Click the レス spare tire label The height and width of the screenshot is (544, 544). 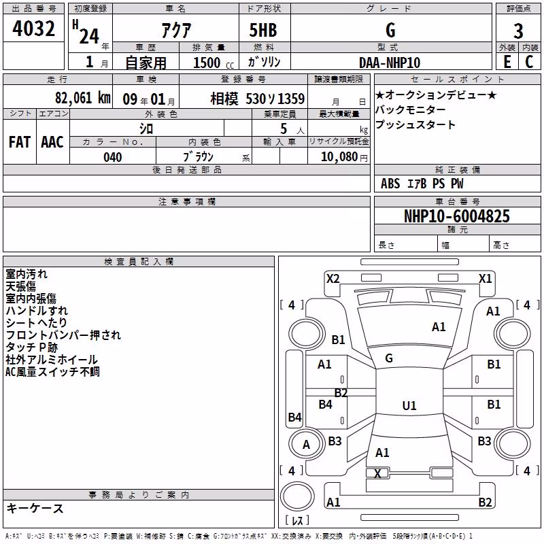click(x=297, y=520)
